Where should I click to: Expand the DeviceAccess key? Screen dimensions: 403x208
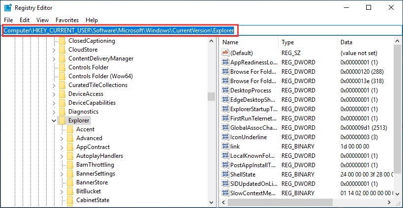[x=54, y=94]
